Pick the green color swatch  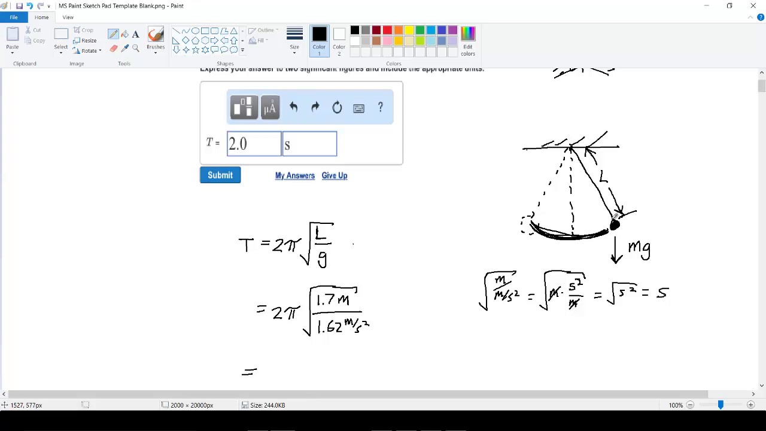(420, 31)
